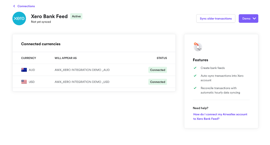Viewport: 270px width, 145px height.
Task: Click checkmark beside Auto-sync transactions
Action: tap(195, 76)
